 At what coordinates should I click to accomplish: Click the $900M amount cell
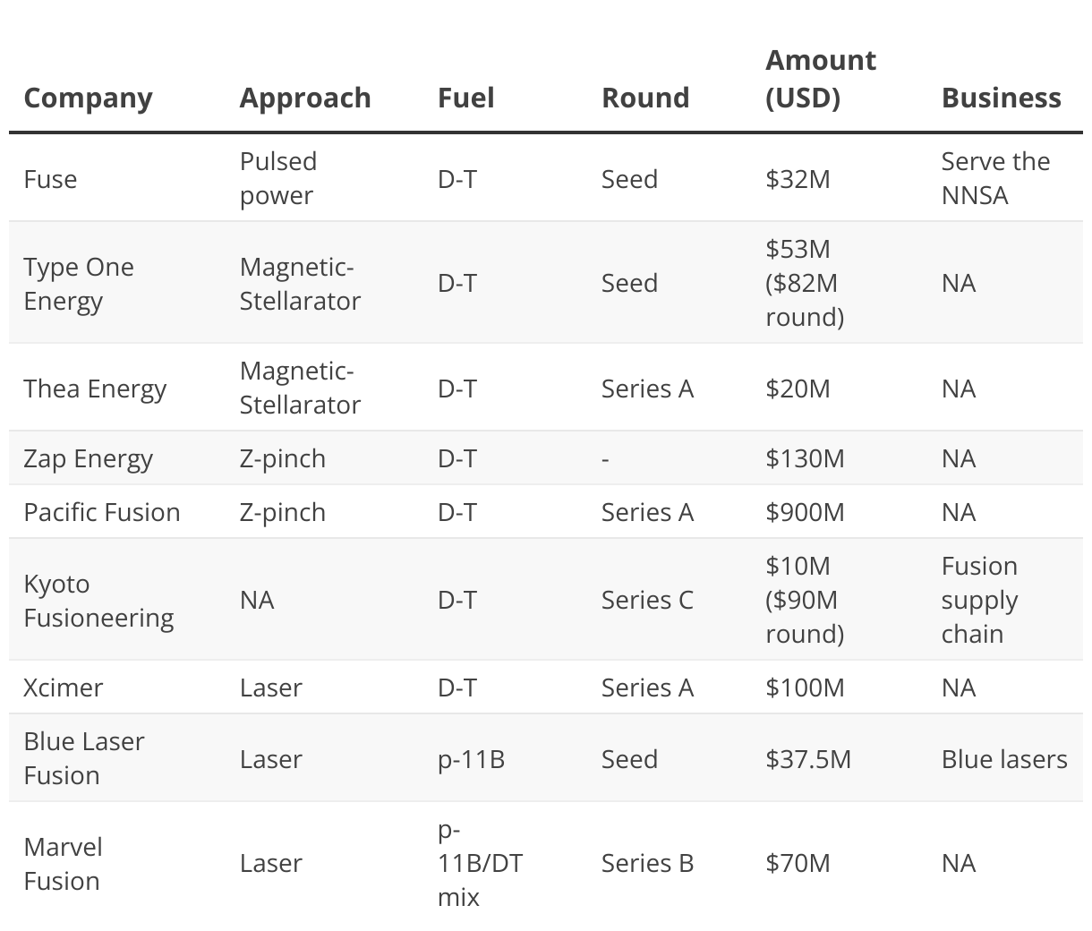click(x=805, y=512)
